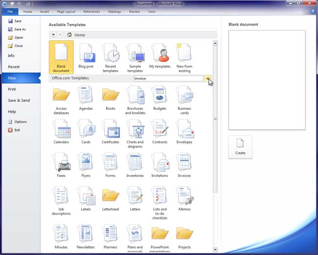This screenshot has height=255, width=318.
Task: Open the Envelopes category
Action: (x=184, y=132)
